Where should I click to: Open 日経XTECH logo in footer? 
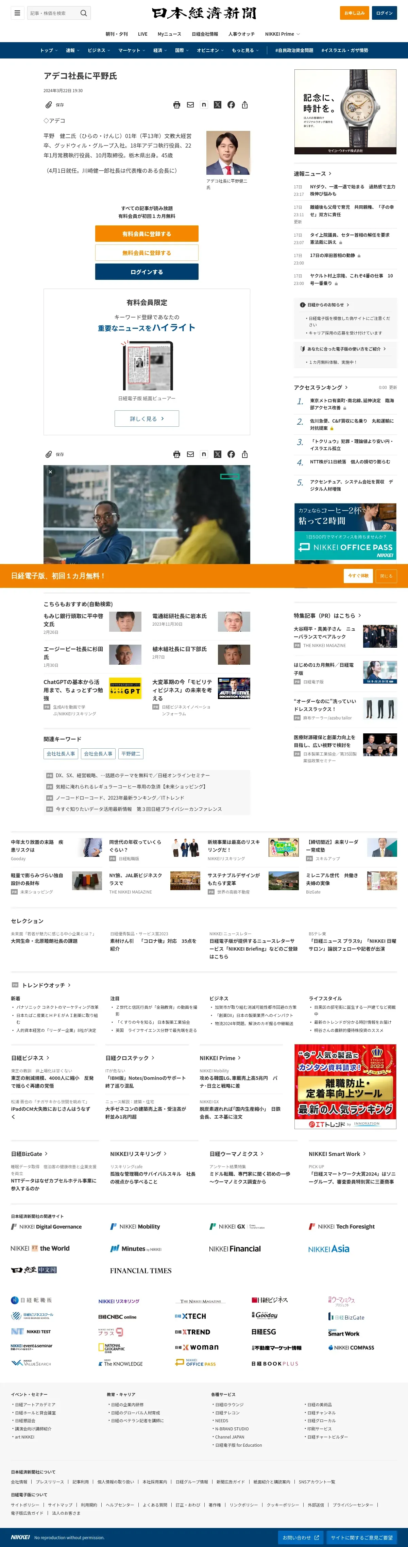click(190, 1316)
